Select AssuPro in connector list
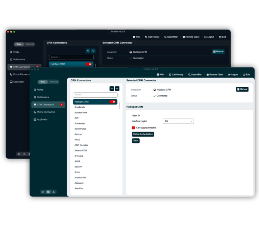The width and height of the screenshot is (259, 226). click(78, 188)
